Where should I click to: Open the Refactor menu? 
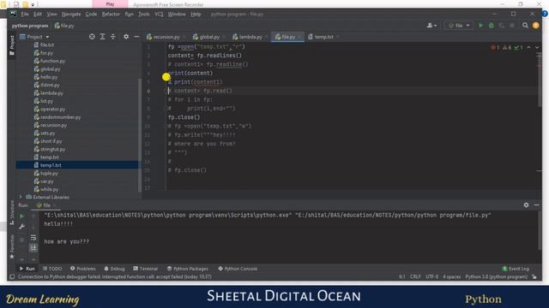[x=111, y=15]
